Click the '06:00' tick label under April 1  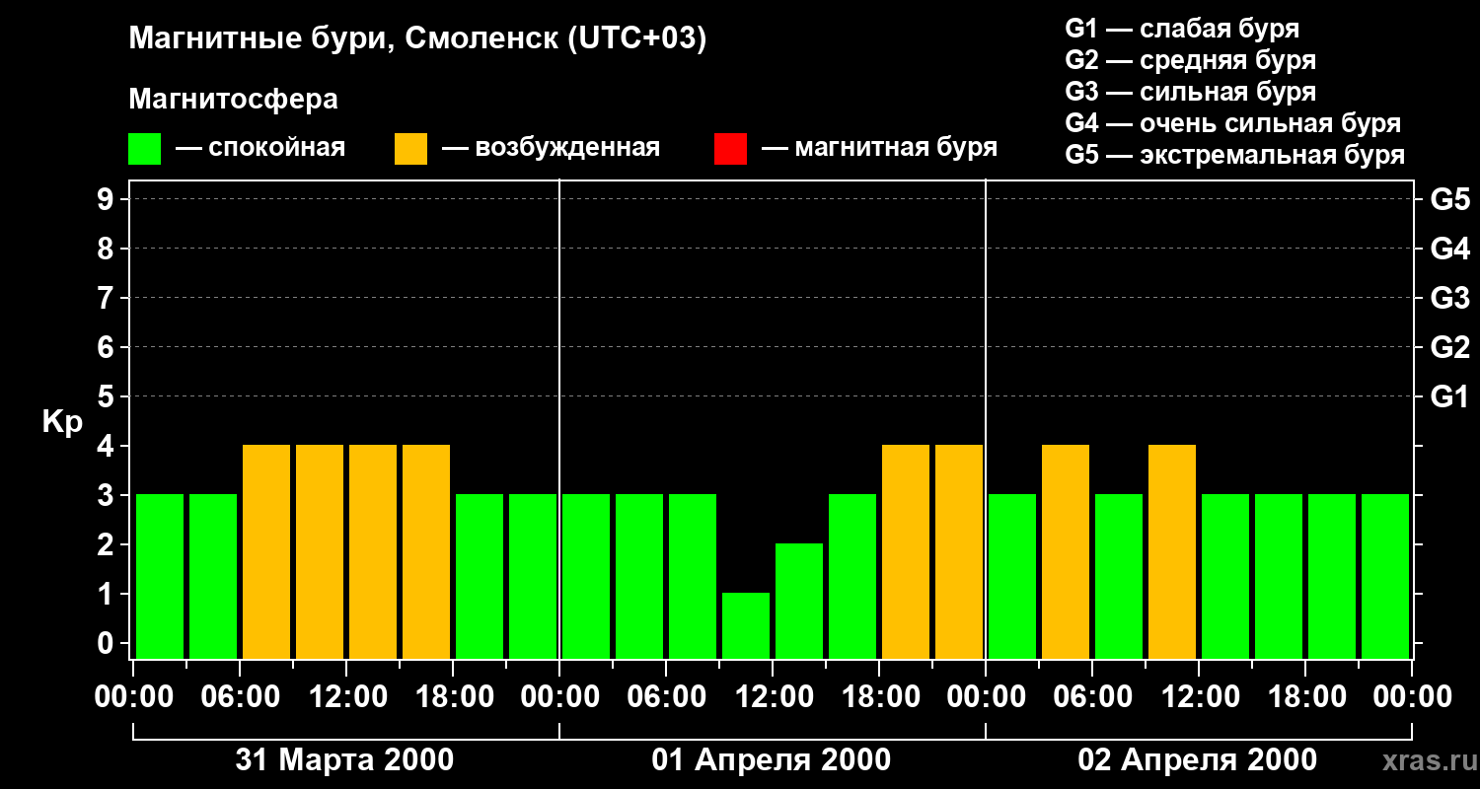click(666, 696)
